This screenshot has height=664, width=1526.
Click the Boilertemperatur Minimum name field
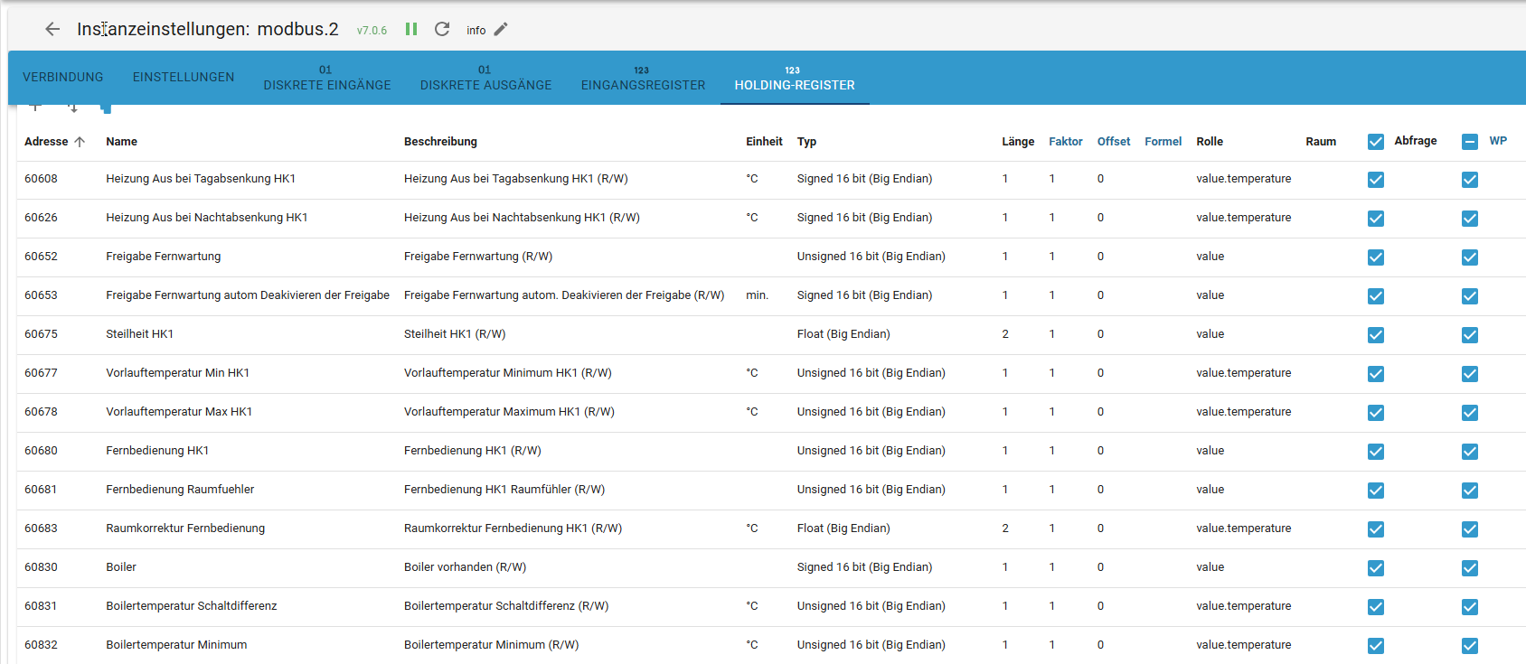tap(176, 645)
